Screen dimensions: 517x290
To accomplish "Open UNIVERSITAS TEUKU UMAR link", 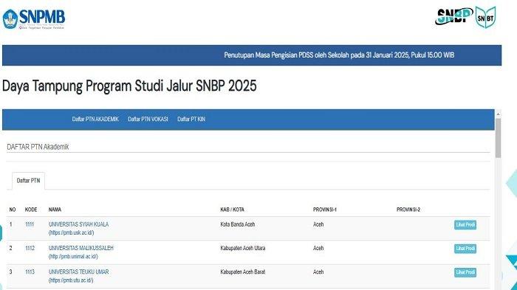I will [78, 272].
